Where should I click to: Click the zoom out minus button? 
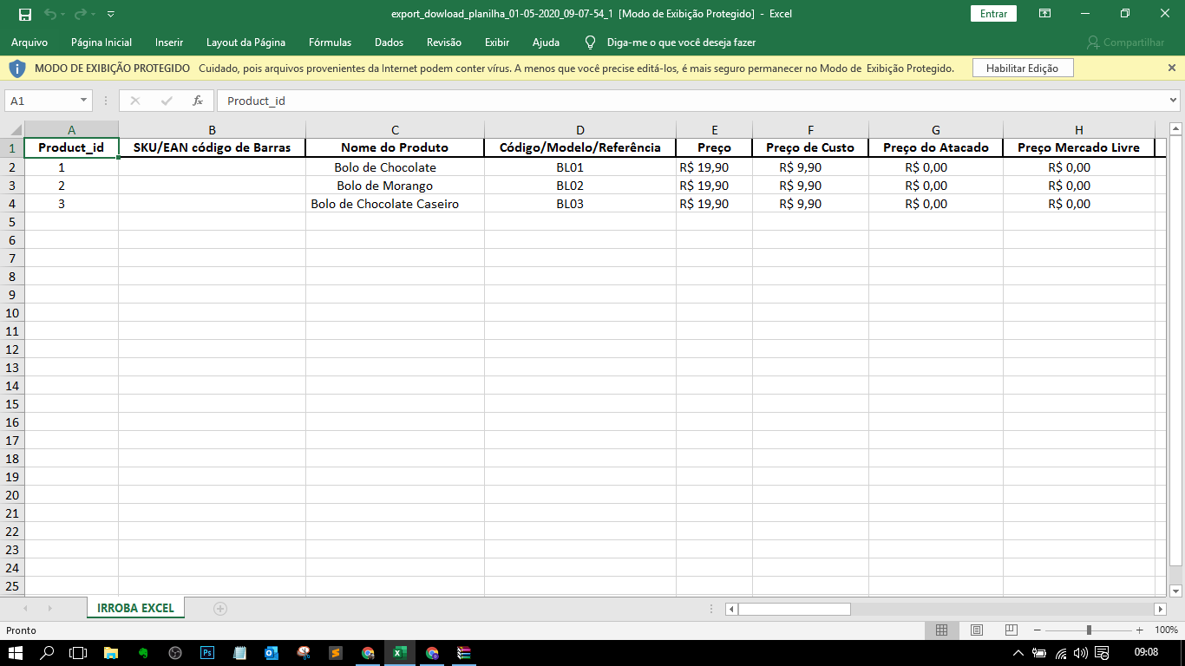click(1038, 630)
